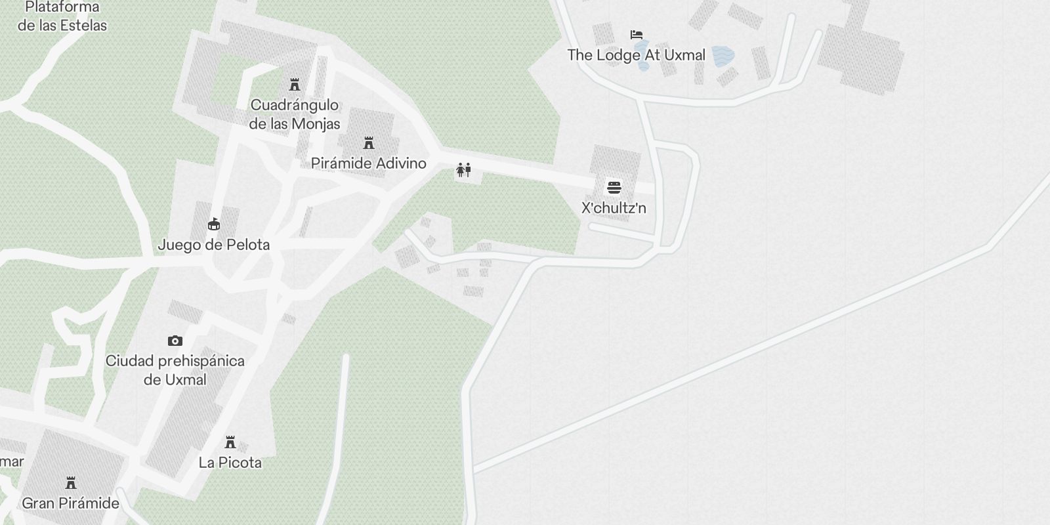
Task: Click the Gran Pirámide text label
Action: 71,504
